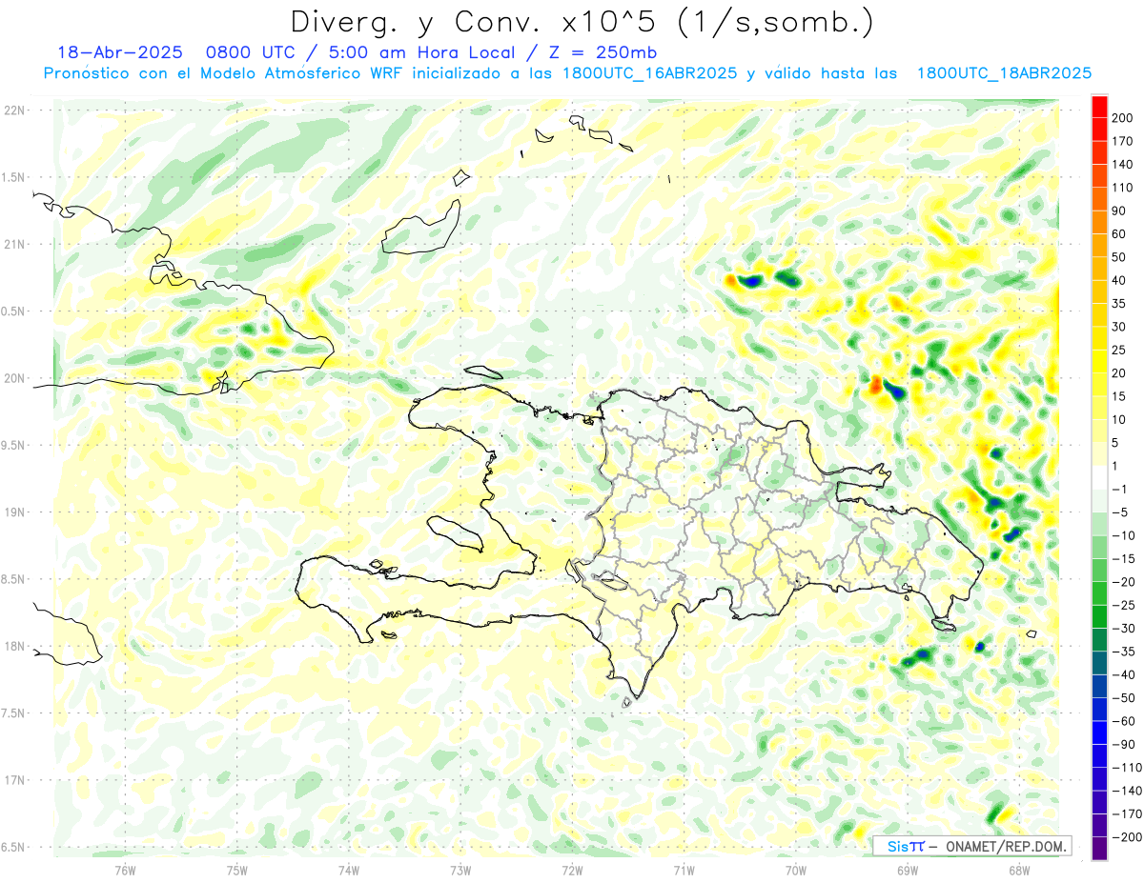Click colorbar value '10' in the upper half
Viewport: 1144px width, 883px height.
pyautogui.click(x=1119, y=419)
